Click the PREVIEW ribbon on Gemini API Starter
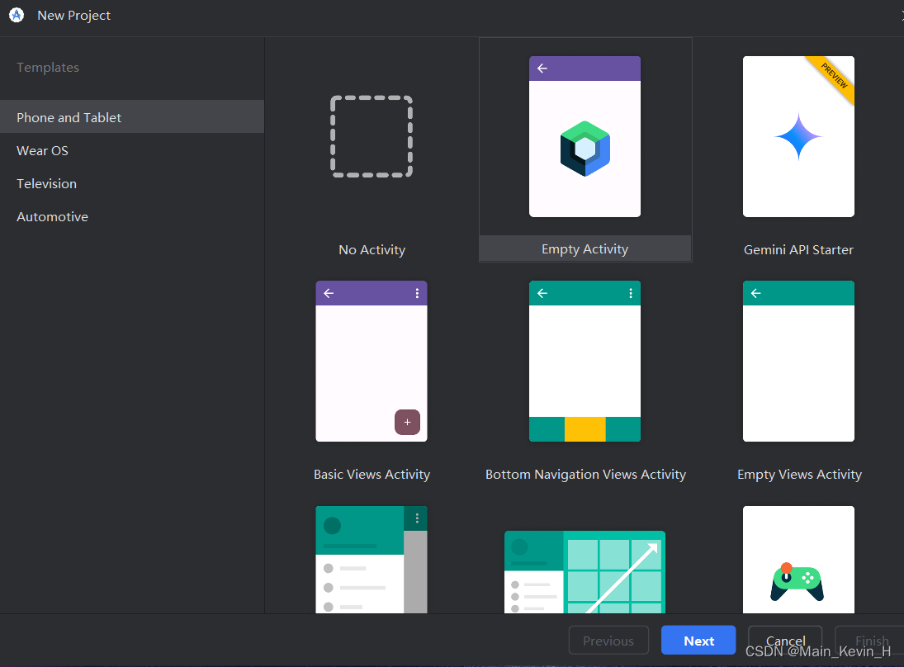The image size is (904, 667). 835,75
